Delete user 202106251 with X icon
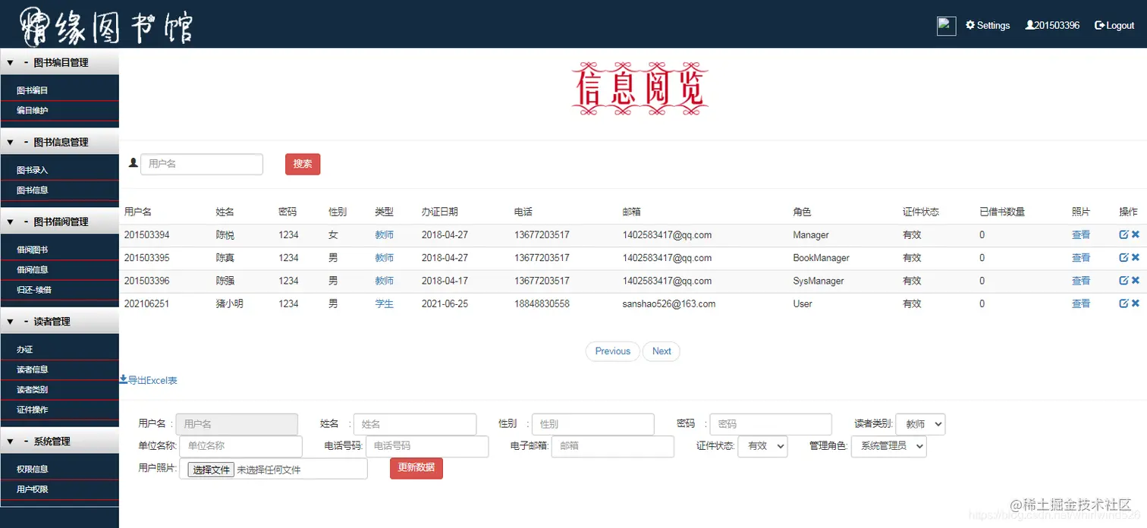The image size is (1147, 528). click(x=1136, y=303)
